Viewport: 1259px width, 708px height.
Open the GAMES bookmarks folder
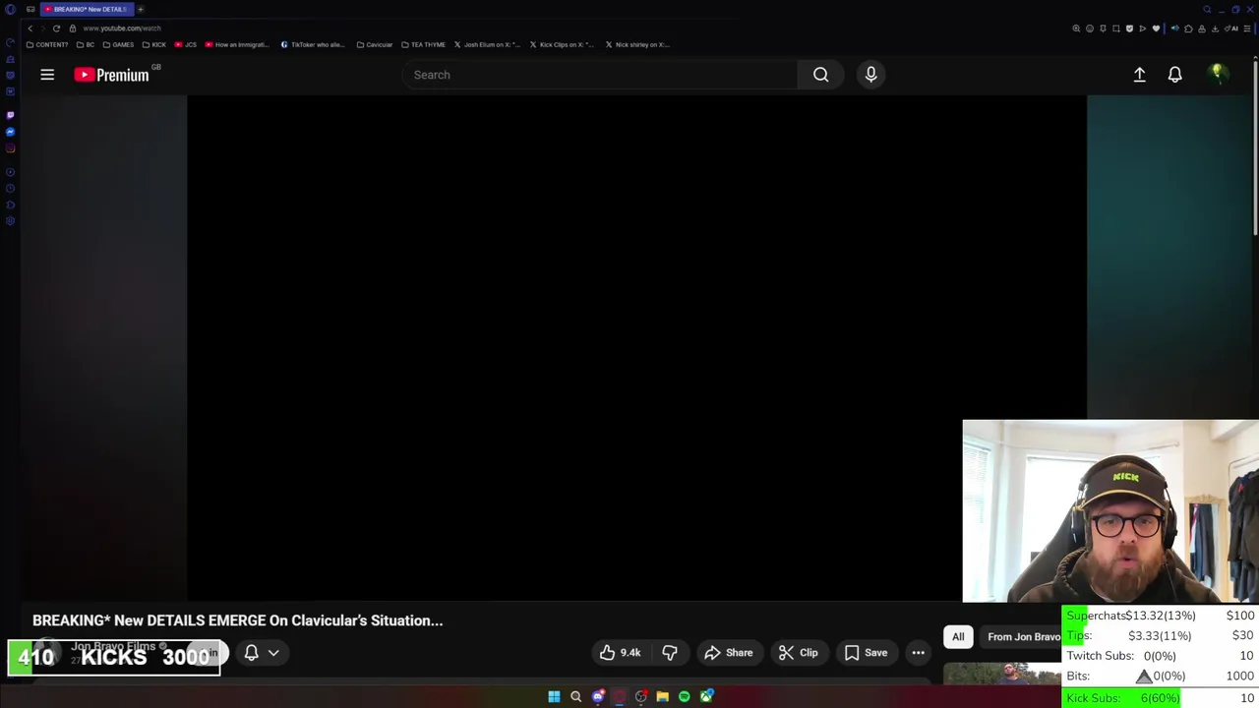point(118,44)
